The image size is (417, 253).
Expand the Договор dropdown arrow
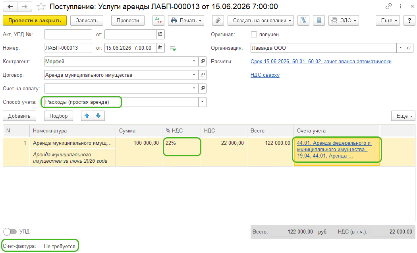[194, 75]
